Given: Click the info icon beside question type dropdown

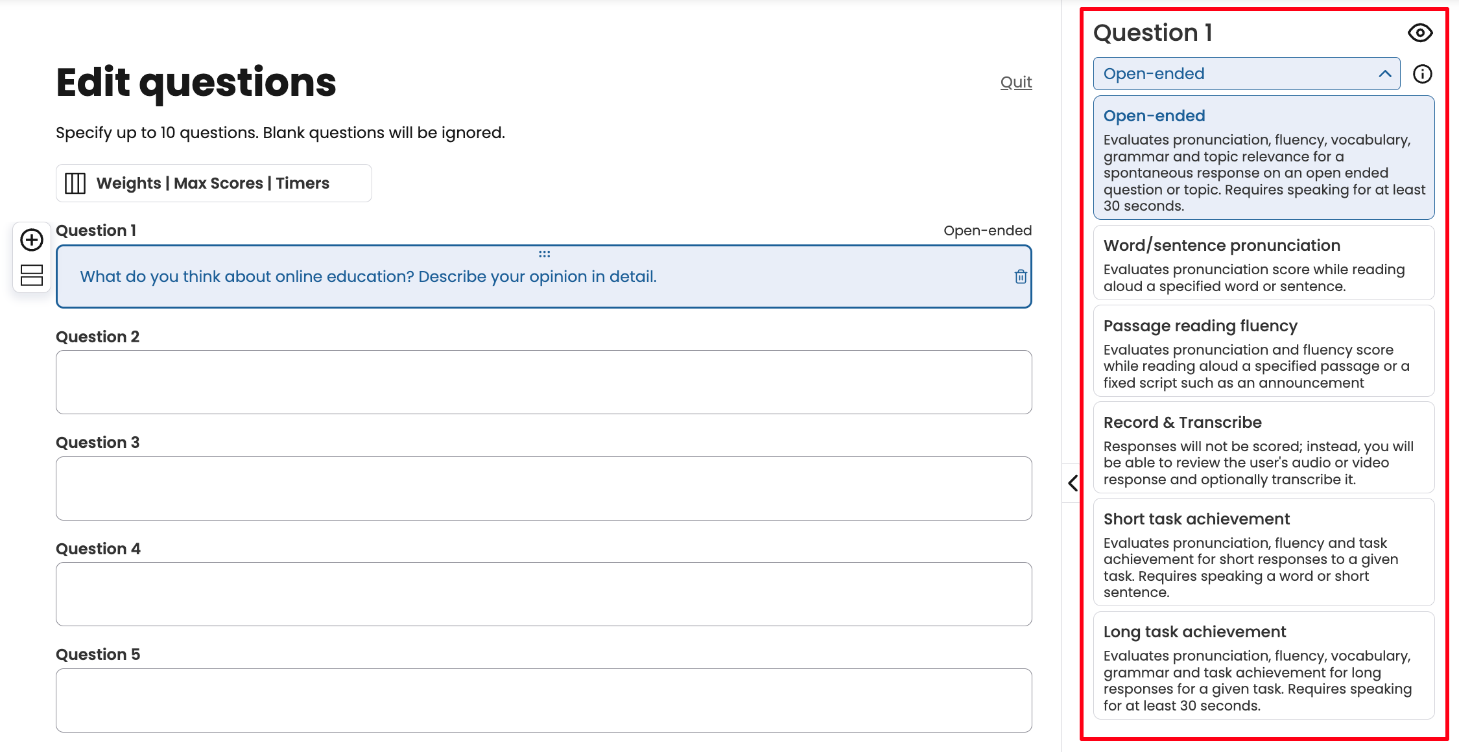Looking at the screenshot, I should (1422, 74).
